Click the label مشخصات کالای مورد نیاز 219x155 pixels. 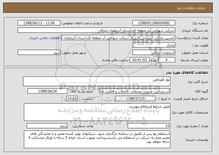click(190, 112)
